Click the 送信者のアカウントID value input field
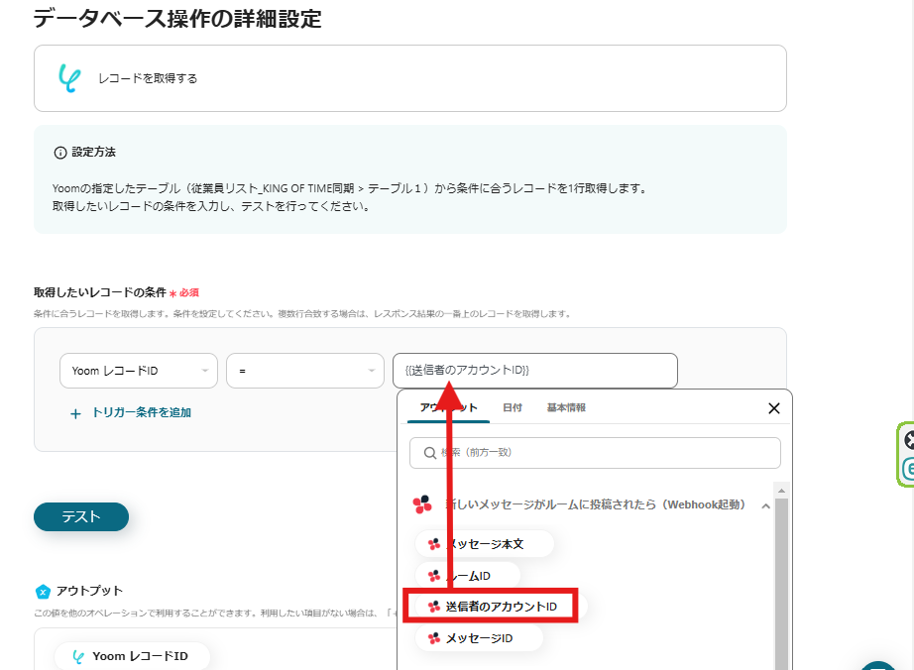This screenshot has height=670, width=914. [534, 371]
